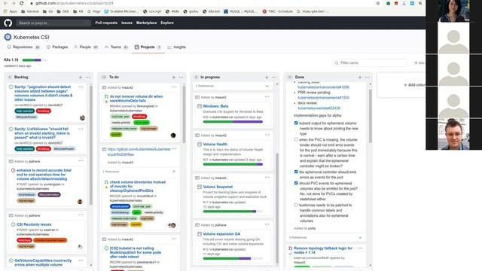Open 'Volume Snapshot' project link

(x=218, y=187)
